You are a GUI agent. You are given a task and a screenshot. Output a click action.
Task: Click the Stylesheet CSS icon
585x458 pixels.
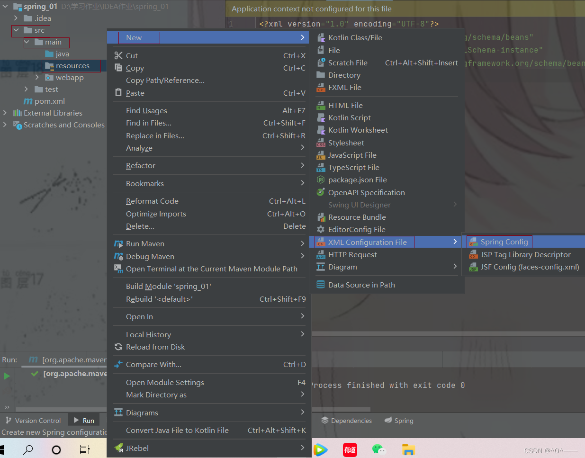coord(321,143)
